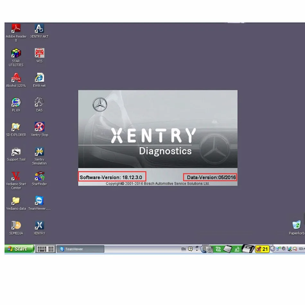Launch the DAS Mercedes star shortcut
This screenshot has height=305, width=305.
click(39, 105)
